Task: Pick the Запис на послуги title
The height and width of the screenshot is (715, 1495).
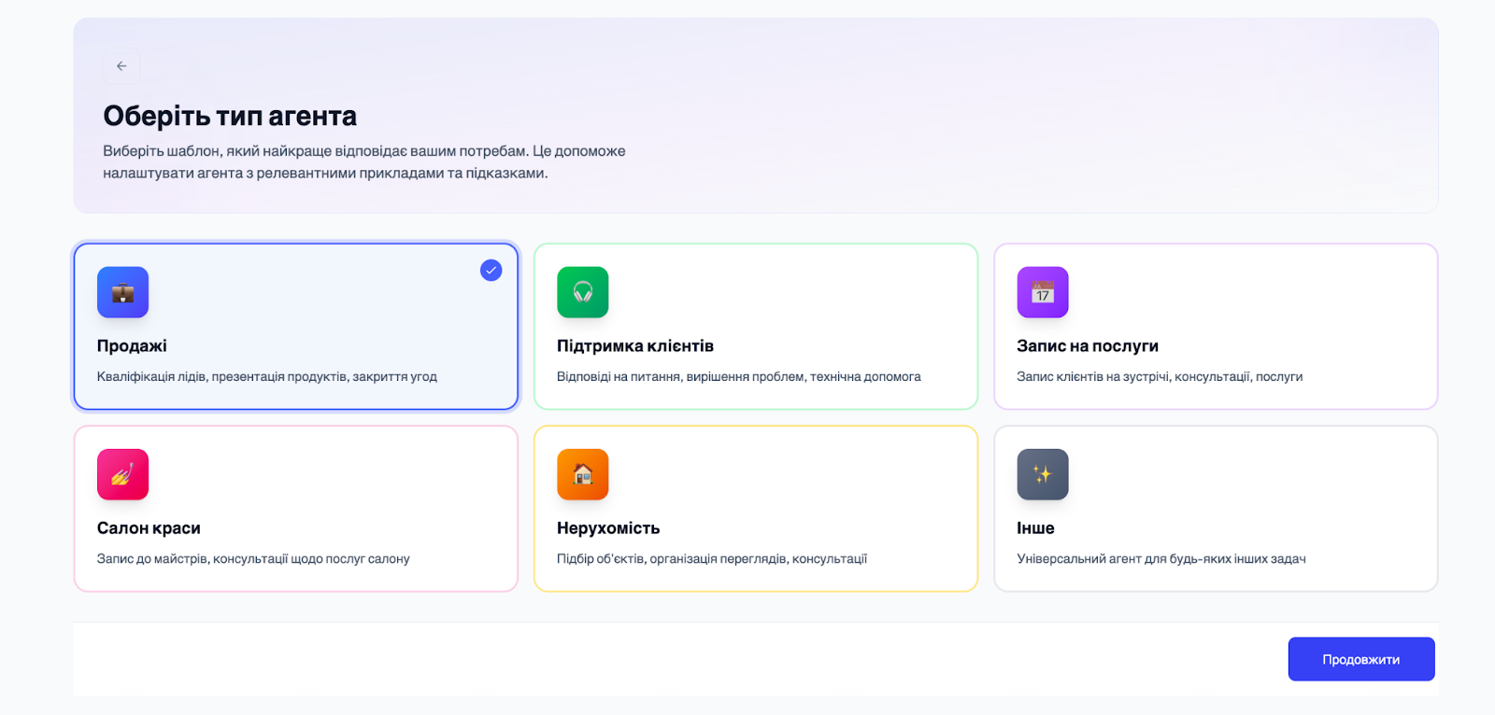Action: point(1087,346)
